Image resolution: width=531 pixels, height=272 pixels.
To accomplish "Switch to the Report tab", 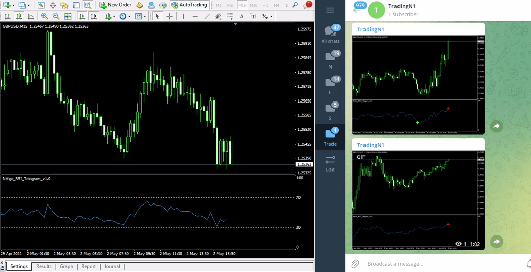I will click(x=89, y=266).
